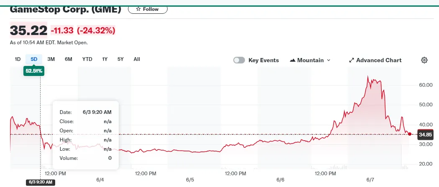This screenshot has height=187, width=439.
Task: Choose the 1Y range
Action: point(105,59)
